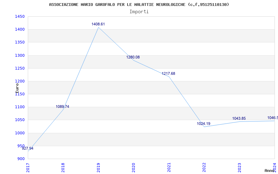The image size is (278, 174).
Task: Click the 1400 y-axis tick label
Action: click(20, 30)
